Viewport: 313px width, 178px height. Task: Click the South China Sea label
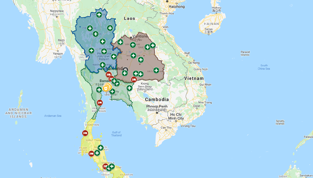point(264,67)
